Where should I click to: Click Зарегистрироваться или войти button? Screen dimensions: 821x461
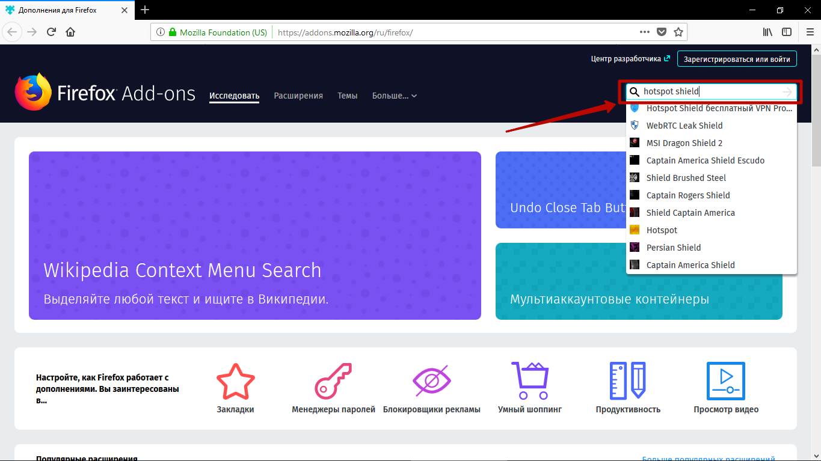tap(737, 59)
